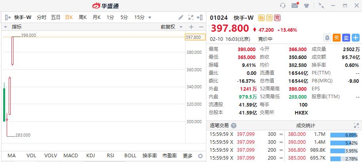The image size is (362, 162).
Task: Toggle the VOLV indicator
Action: (51, 156)
